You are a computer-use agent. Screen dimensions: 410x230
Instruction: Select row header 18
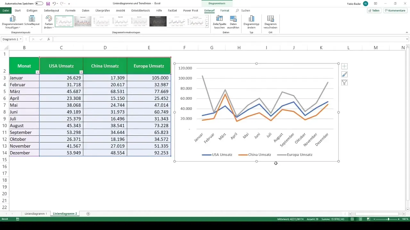coord(4,180)
